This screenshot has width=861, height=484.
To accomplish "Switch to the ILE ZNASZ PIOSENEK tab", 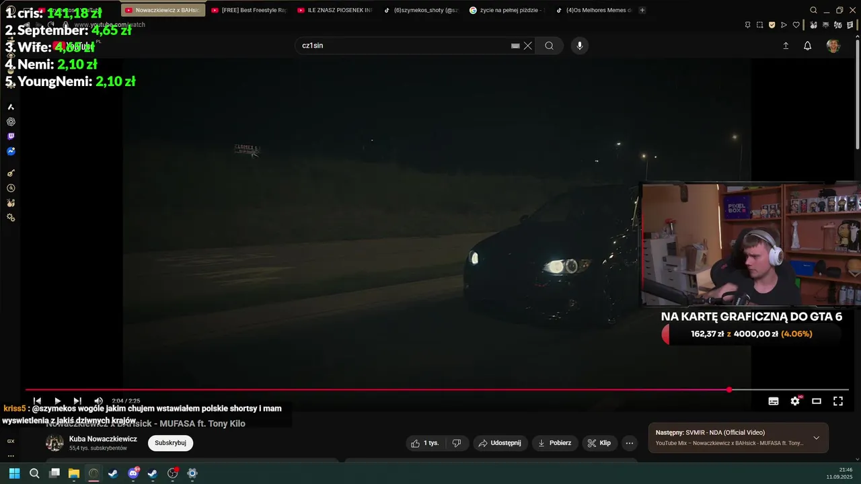I will (335, 10).
